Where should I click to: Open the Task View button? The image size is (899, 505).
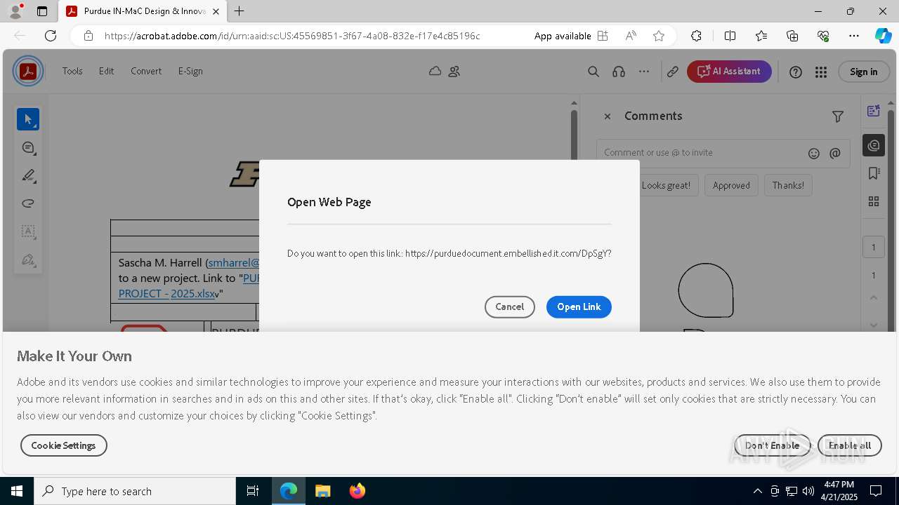click(x=253, y=491)
